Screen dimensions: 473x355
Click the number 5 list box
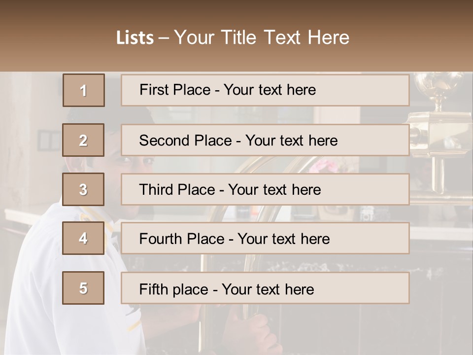(x=83, y=288)
